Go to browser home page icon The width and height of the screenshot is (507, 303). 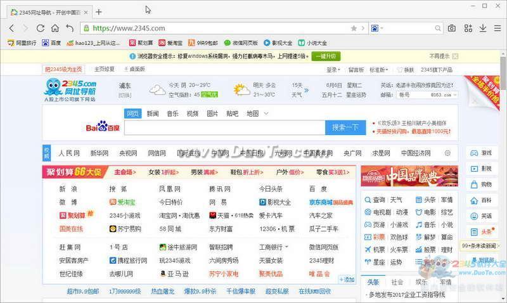(x=55, y=29)
